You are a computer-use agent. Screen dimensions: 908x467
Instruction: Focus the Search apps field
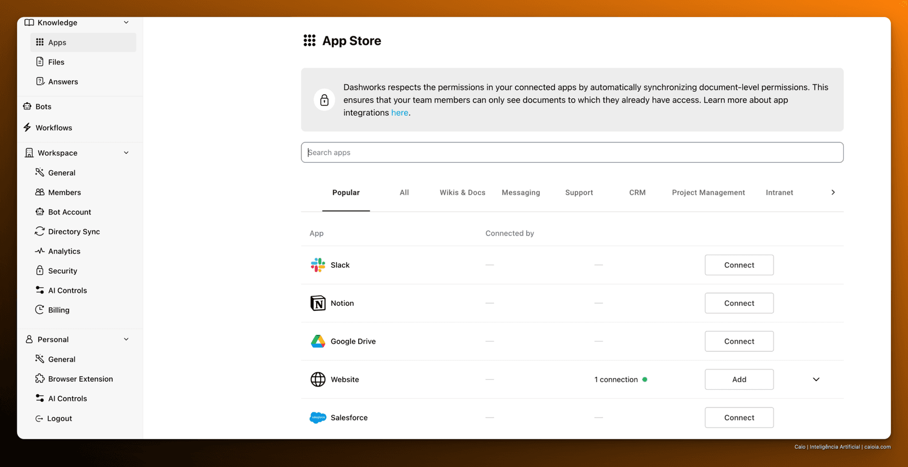pyautogui.click(x=572, y=153)
